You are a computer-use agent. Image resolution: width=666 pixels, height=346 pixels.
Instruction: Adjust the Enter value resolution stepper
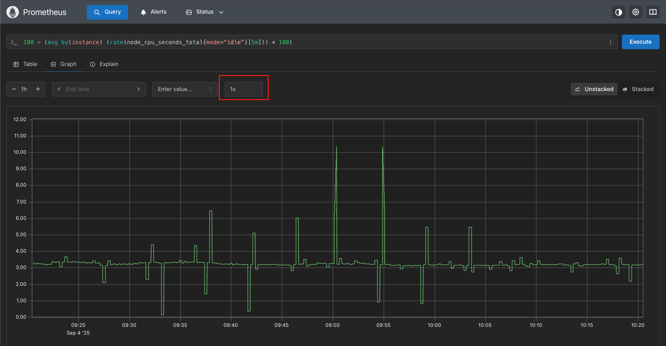tap(210, 89)
